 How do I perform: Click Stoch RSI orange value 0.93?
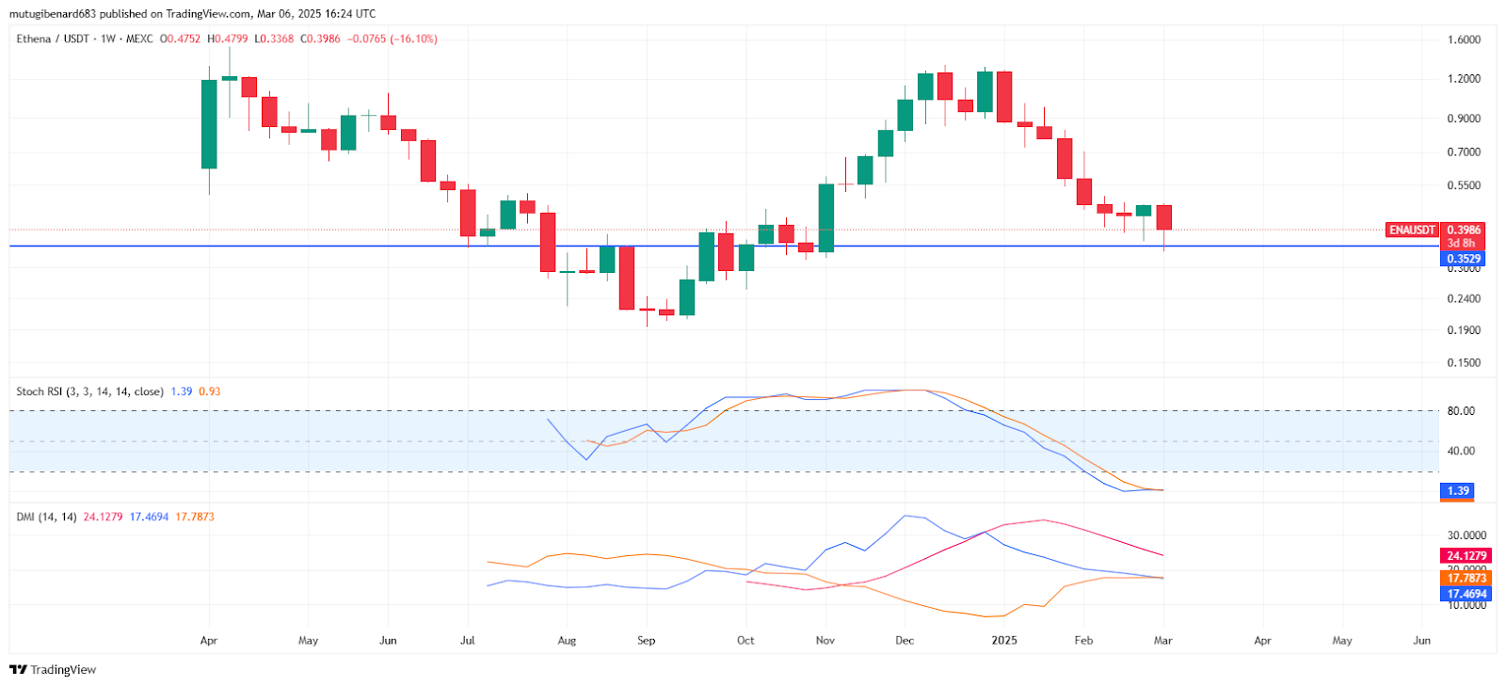(x=210, y=391)
